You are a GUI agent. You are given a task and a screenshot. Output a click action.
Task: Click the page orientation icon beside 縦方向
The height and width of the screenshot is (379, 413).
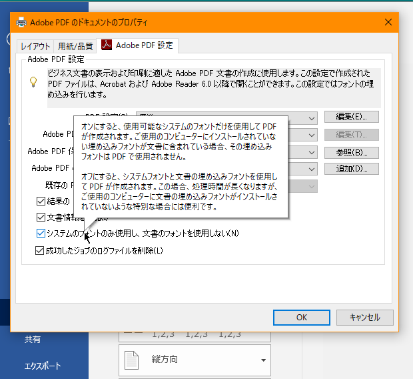pyautogui.click(x=131, y=360)
